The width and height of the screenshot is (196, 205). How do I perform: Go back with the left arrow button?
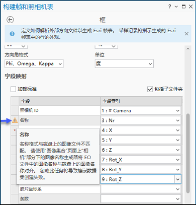(10, 20)
